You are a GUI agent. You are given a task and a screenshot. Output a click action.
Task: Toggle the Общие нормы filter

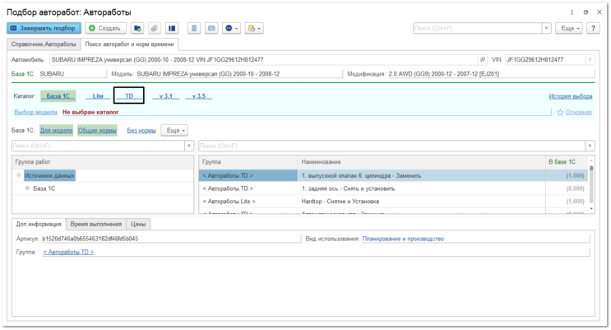[97, 130]
